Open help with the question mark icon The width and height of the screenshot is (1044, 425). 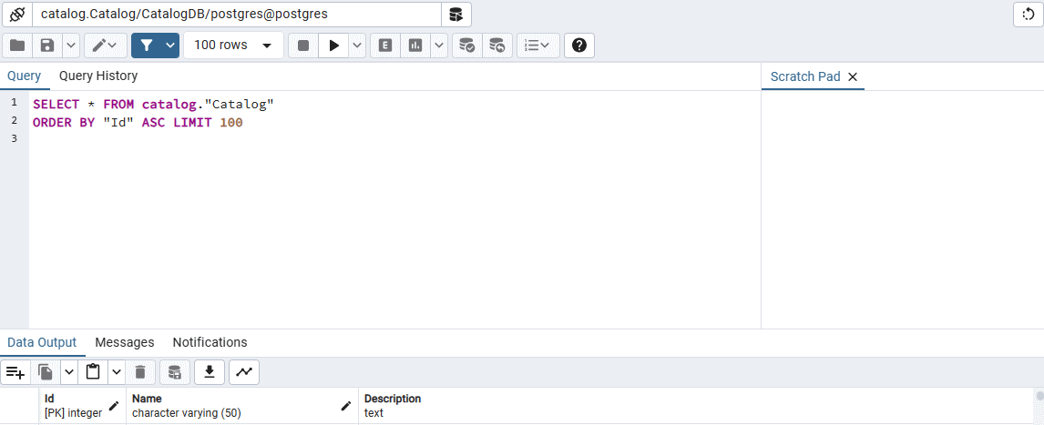(579, 46)
